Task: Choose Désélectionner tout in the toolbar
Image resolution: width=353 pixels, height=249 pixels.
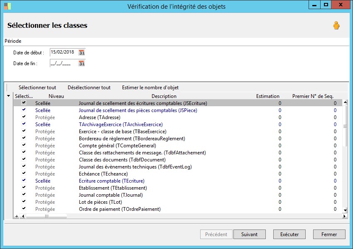Action: (89, 88)
